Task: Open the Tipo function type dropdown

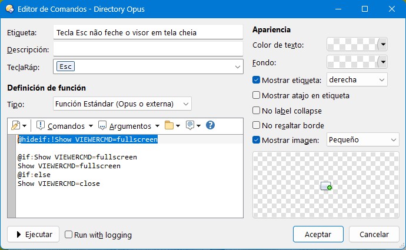Action: click(x=122, y=104)
